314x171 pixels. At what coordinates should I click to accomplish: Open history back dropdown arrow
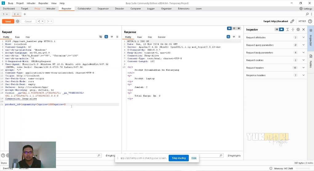[x=42, y=21]
